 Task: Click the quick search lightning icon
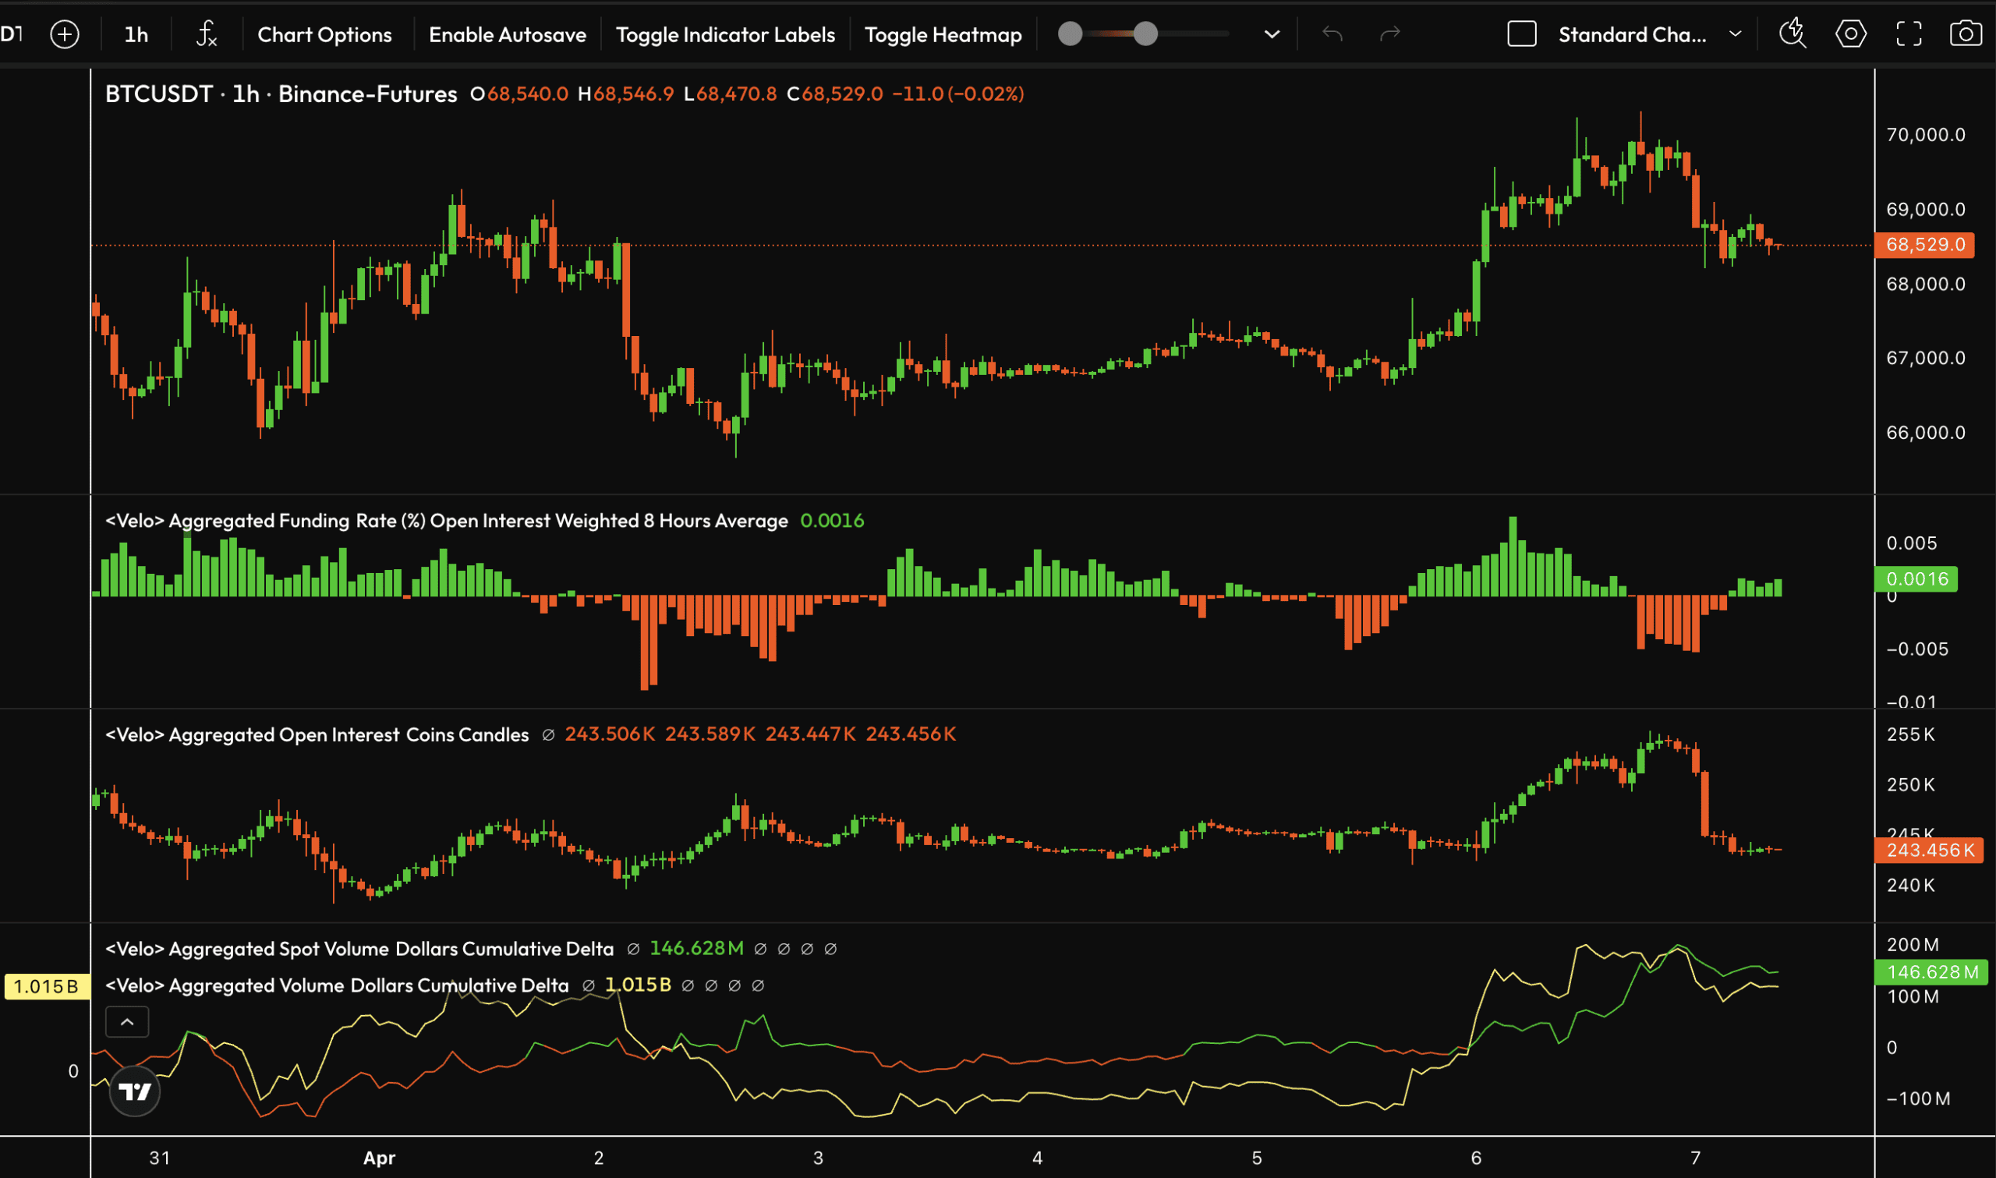1792,34
